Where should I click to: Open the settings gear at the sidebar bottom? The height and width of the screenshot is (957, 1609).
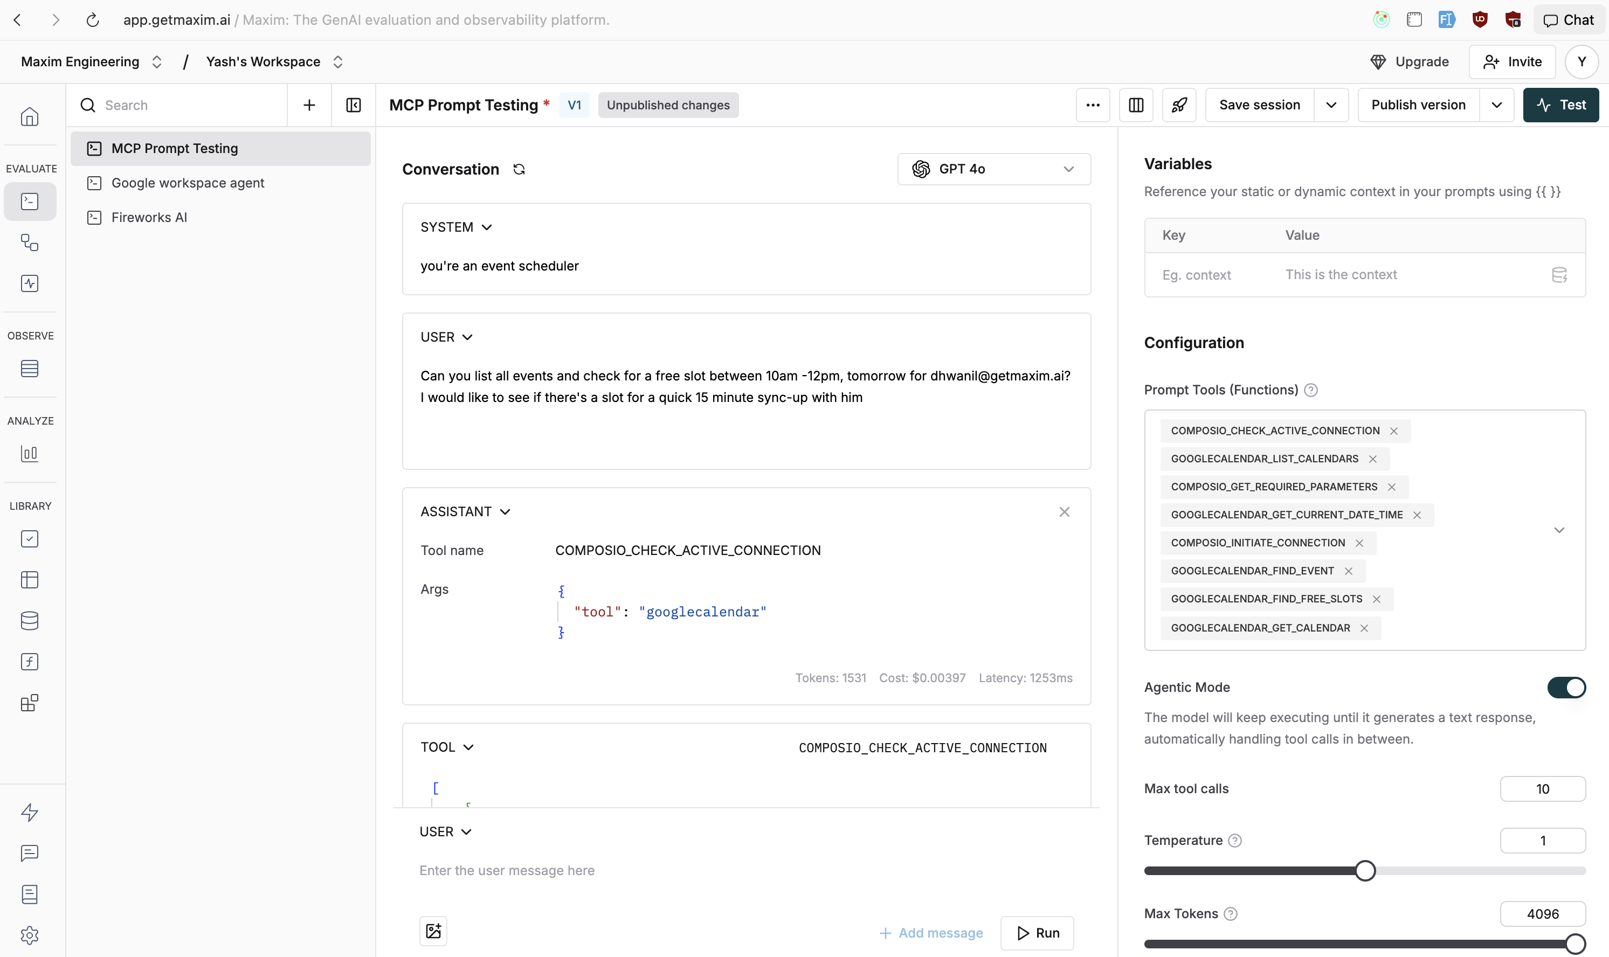(30, 935)
